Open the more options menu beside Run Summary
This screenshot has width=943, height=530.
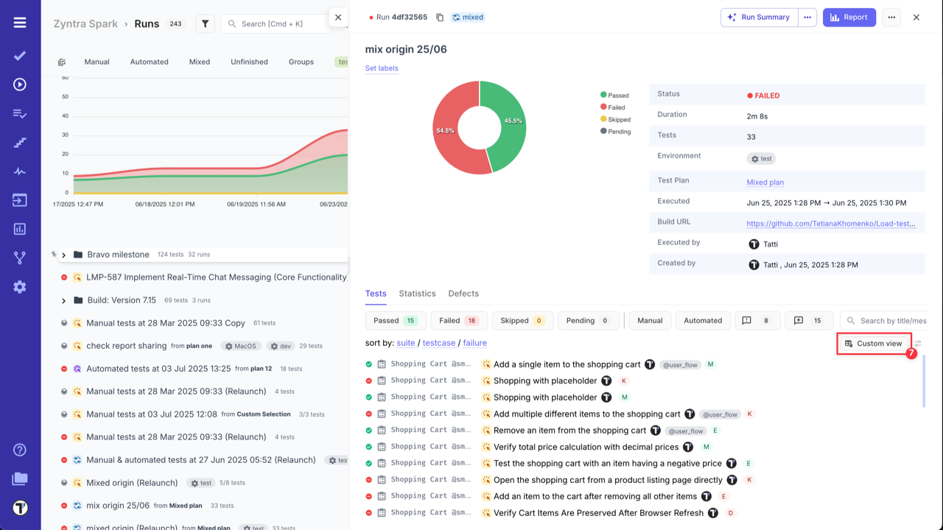pyautogui.click(x=808, y=17)
